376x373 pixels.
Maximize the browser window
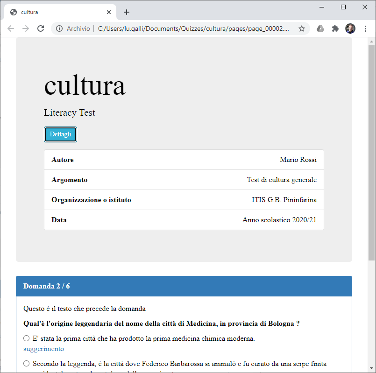(x=343, y=7)
